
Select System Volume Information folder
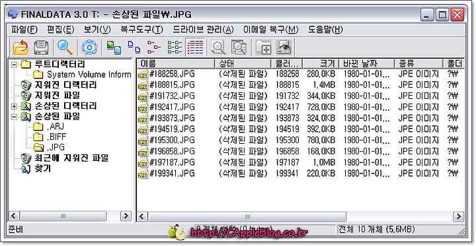(89, 75)
